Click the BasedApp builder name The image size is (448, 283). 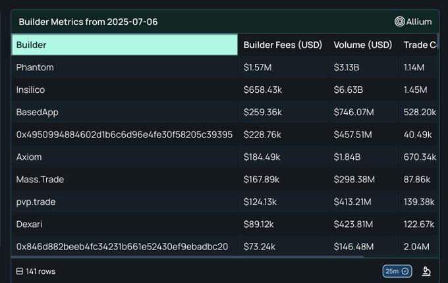pos(37,112)
